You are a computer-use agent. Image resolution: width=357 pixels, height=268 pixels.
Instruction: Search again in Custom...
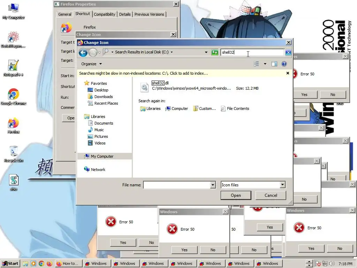(x=204, y=109)
